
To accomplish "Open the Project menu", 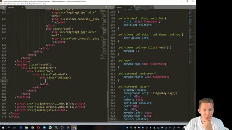I will [x=32, y=4].
